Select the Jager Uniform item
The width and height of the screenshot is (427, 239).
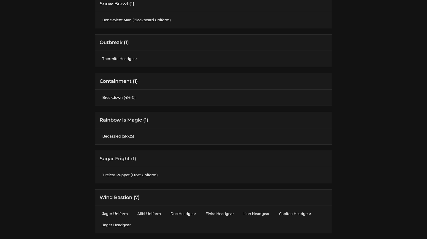tap(115, 214)
